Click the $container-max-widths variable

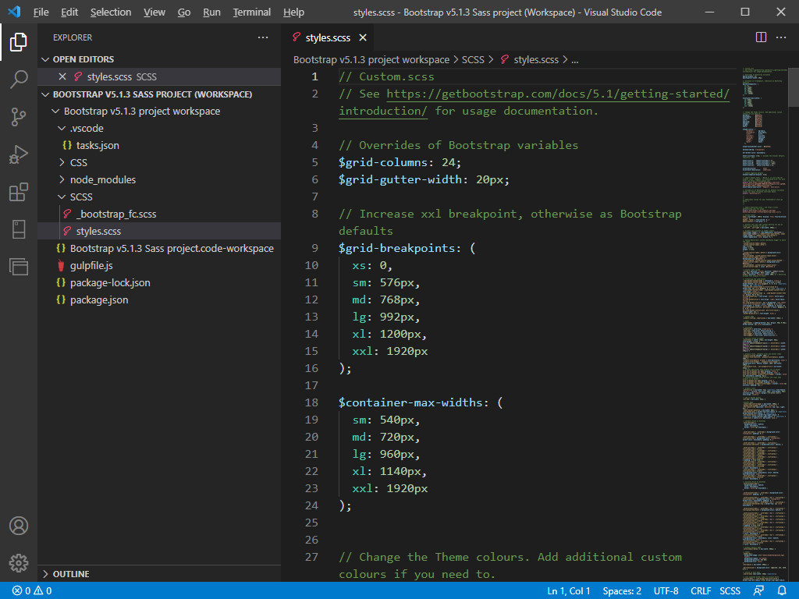[x=410, y=402]
